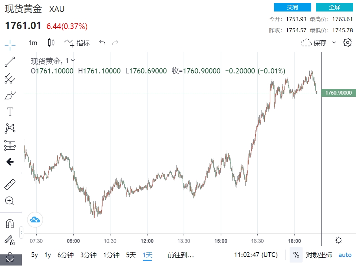356x267 pixels.
Task: Pick the text annotation tool
Action: pos(10,112)
